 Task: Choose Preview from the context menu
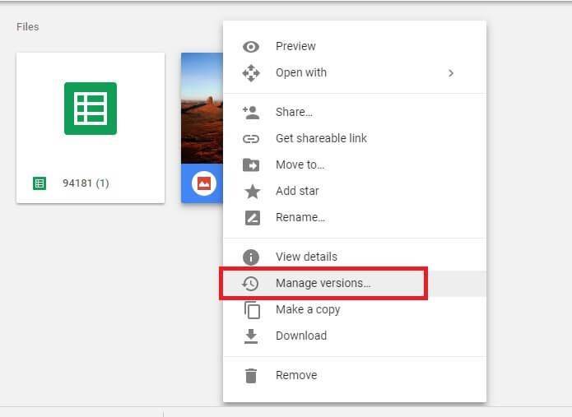[355, 46]
